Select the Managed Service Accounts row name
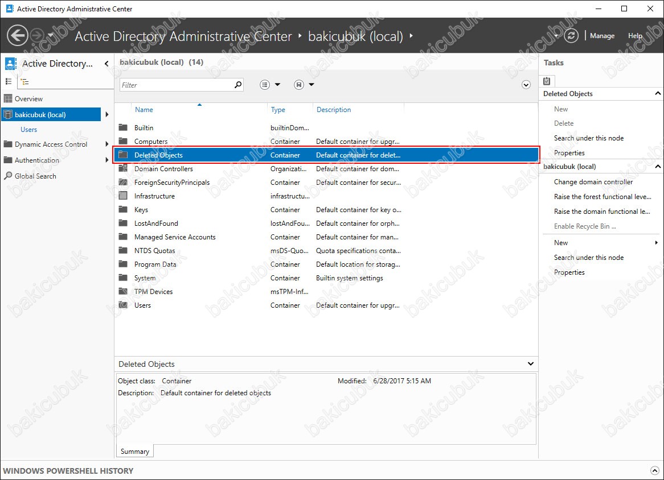The height and width of the screenshot is (480, 664). pos(175,237)
